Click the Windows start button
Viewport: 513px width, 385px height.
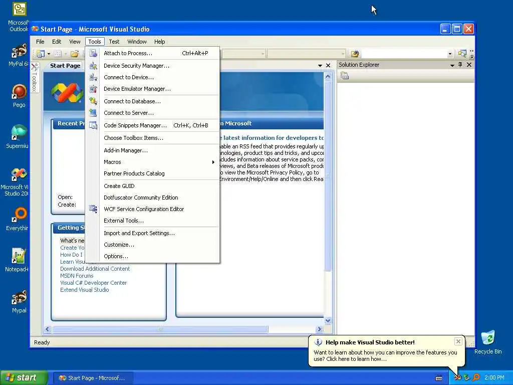pyautogui.click(x=24, y=377)
